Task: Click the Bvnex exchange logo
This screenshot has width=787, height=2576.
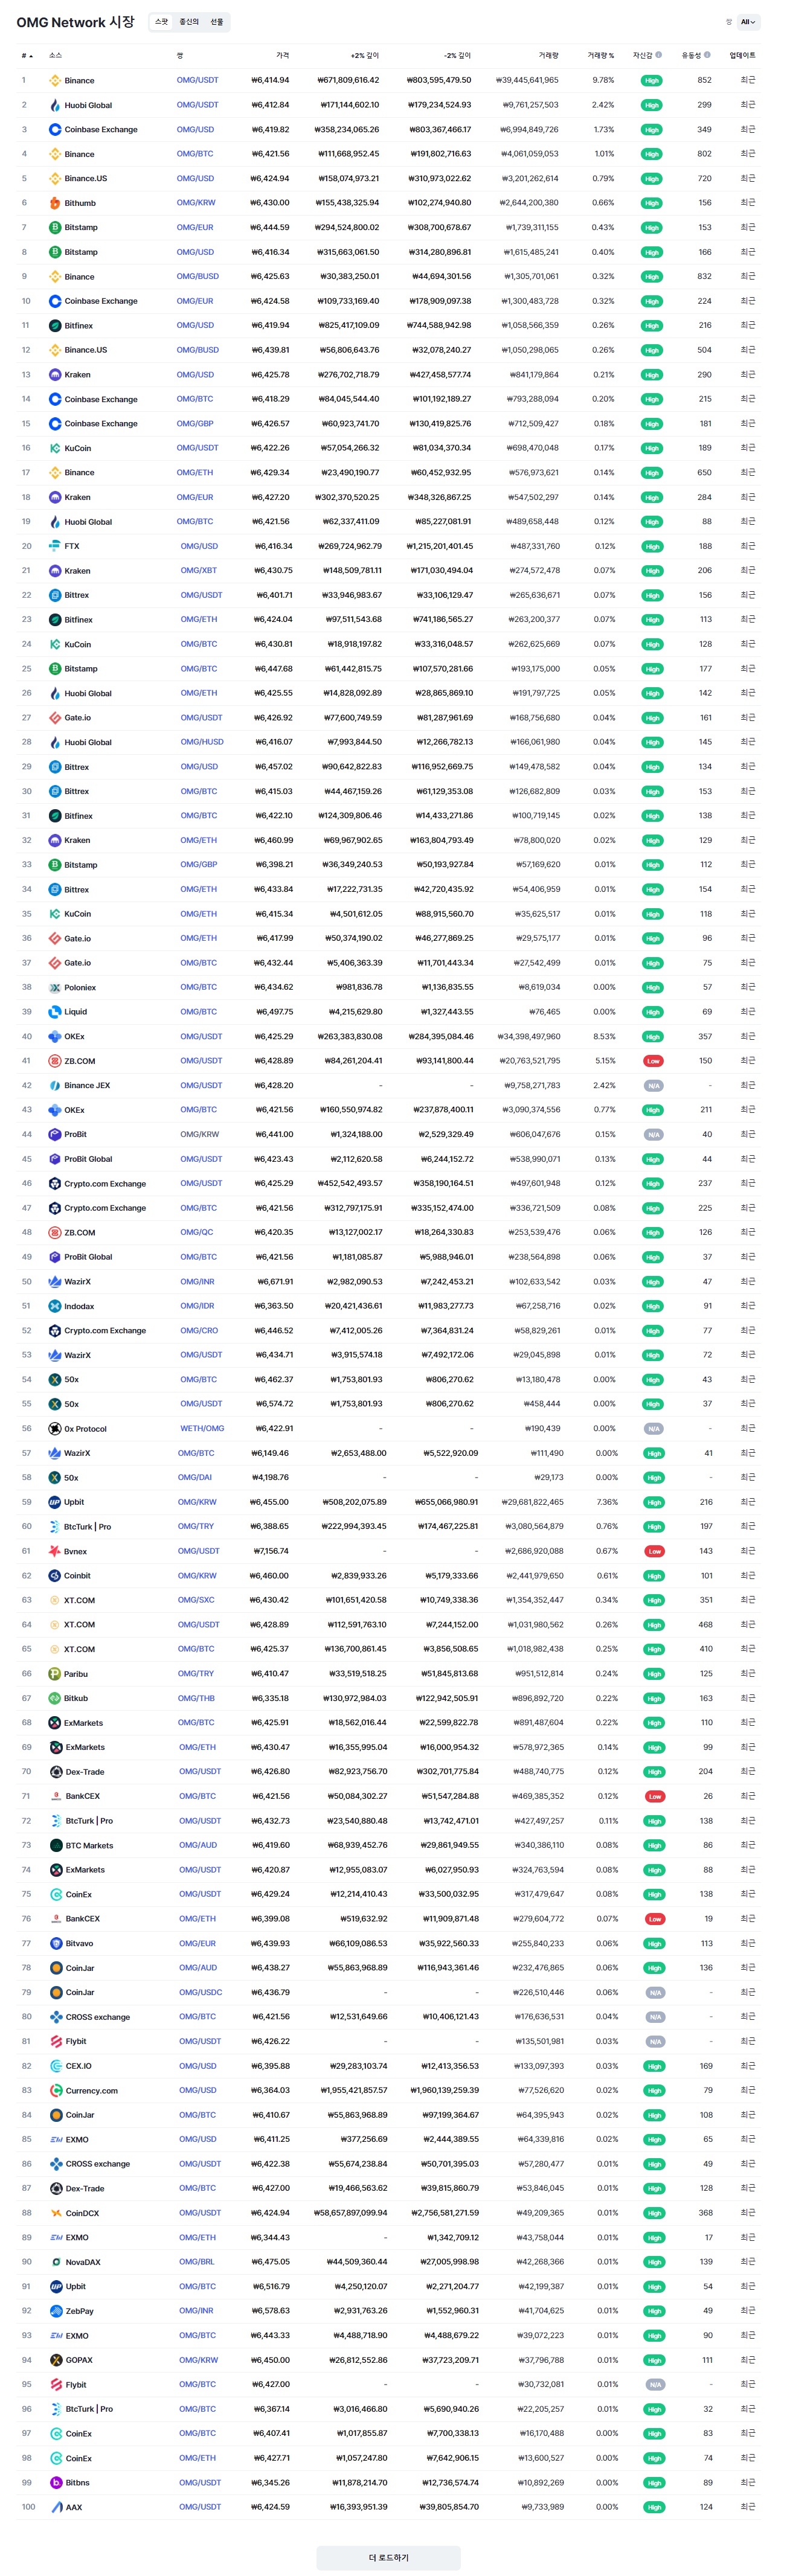Action: 55,1551
